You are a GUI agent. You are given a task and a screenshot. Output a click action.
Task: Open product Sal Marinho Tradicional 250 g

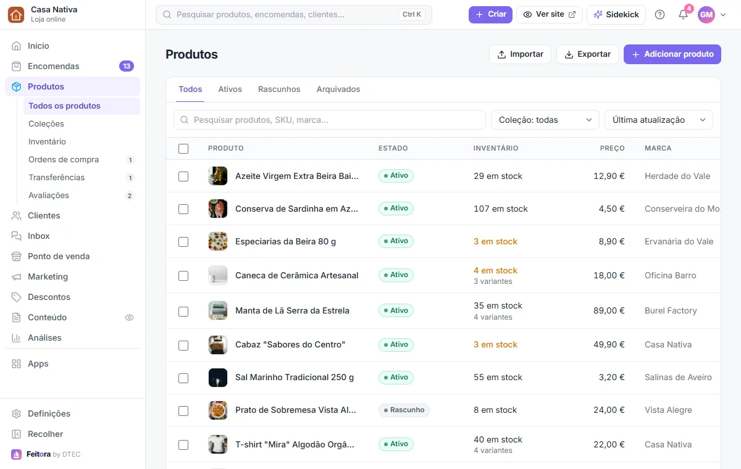pos(295,377)
